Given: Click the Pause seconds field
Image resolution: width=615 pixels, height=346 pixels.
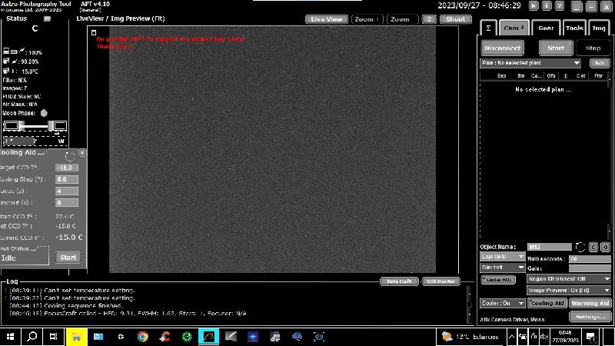Looking at the screenshot, I should click(67, 191).
